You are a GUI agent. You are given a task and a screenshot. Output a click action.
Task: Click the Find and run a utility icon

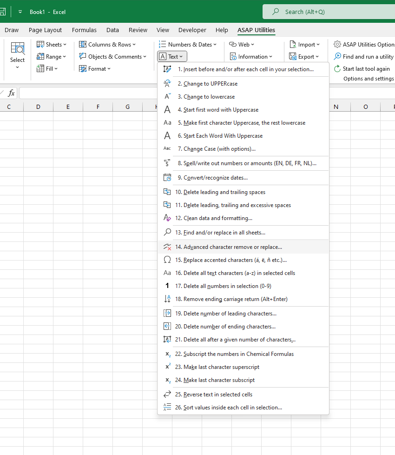[337, 56]
